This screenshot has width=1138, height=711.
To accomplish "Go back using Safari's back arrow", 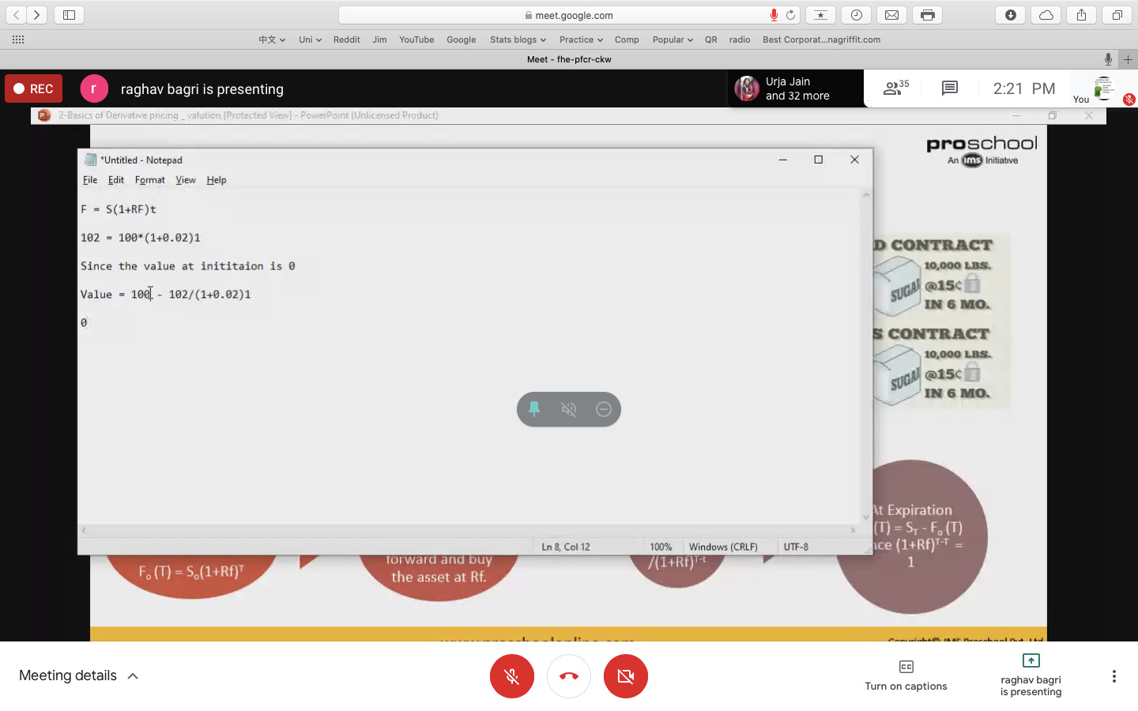I will (x=16, y=15).
